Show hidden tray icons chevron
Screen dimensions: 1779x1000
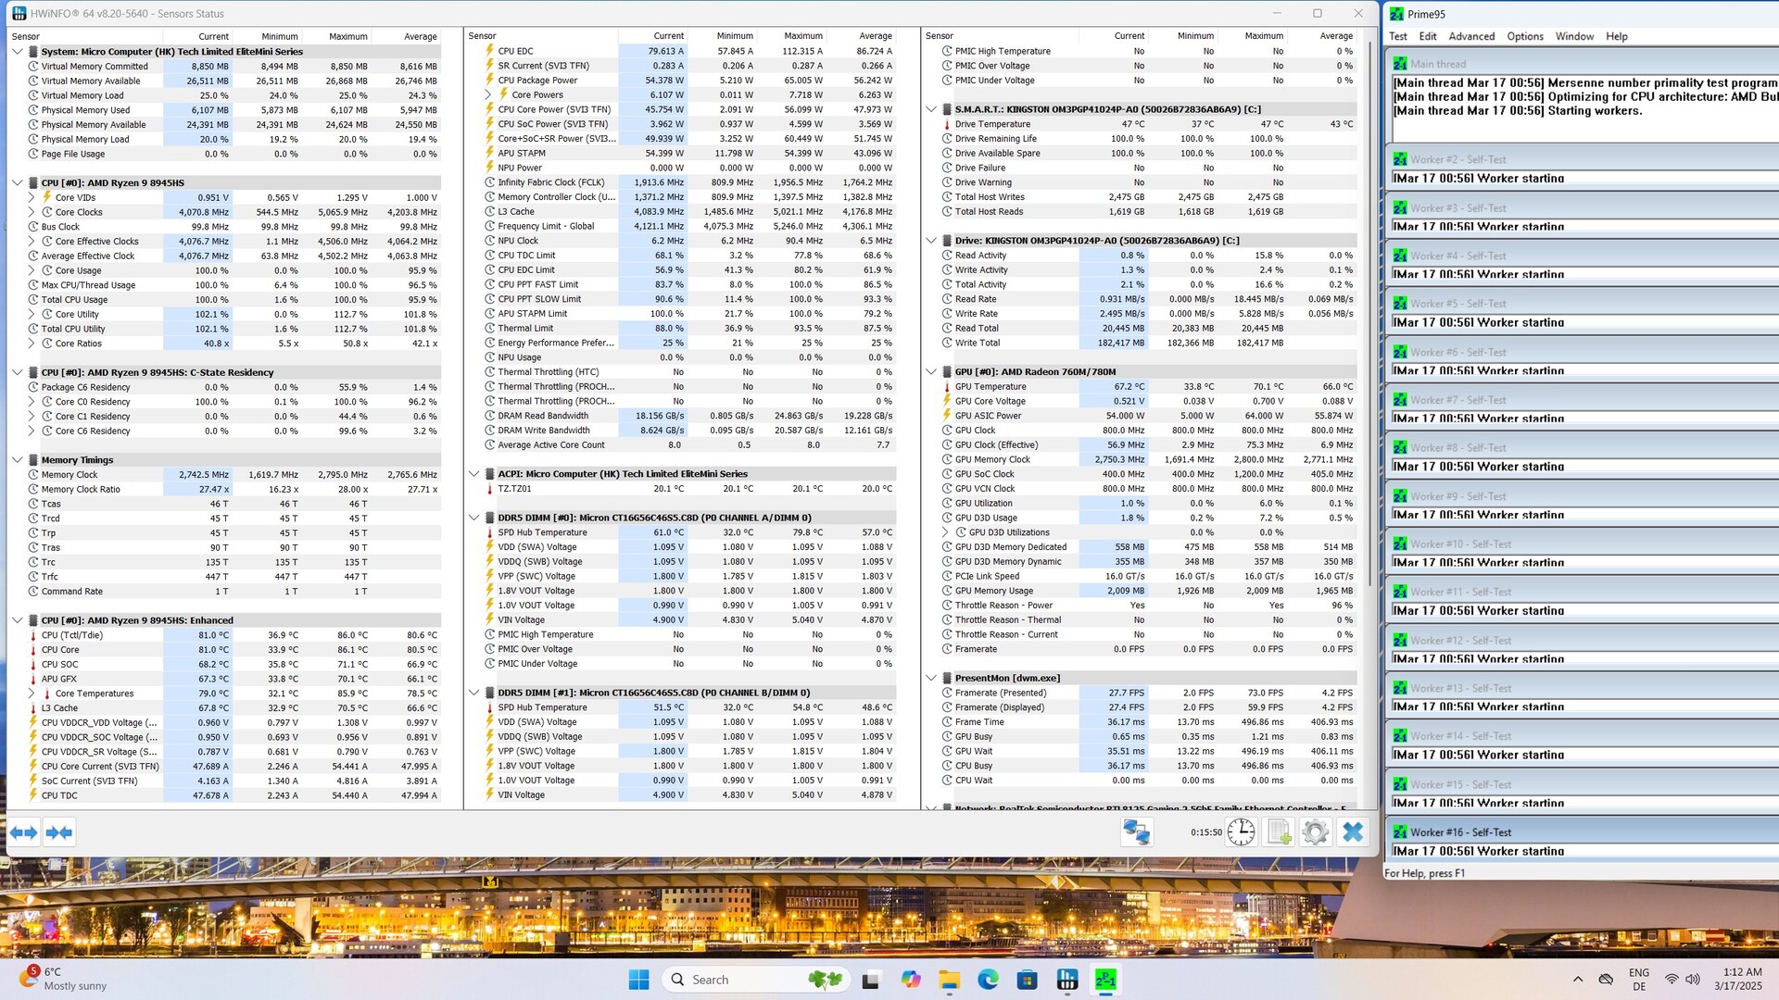tap(1577, 980)
